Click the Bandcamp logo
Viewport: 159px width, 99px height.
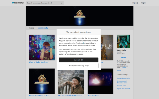[18, 3]
